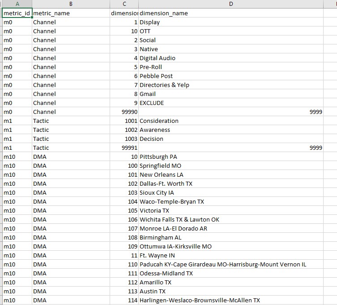Select the Digital Audio cell
337x305 pixels.
pyautogui.click(x=231, y=58)
